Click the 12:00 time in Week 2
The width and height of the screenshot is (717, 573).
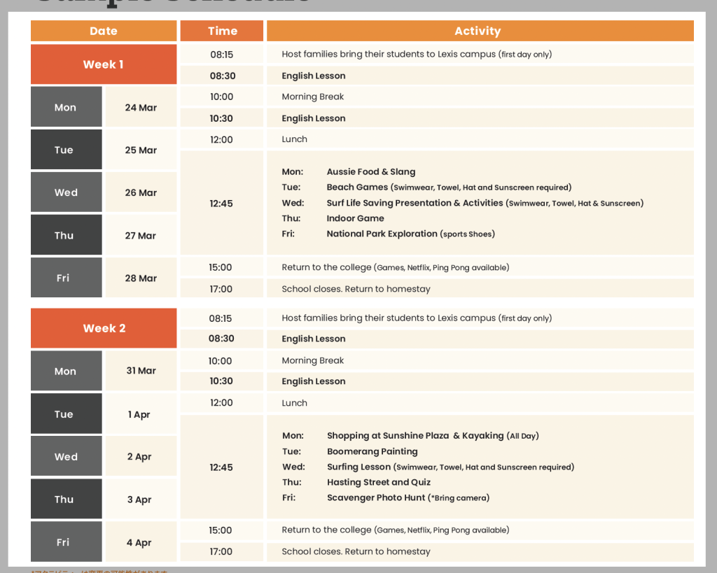(x=221, y=402)
